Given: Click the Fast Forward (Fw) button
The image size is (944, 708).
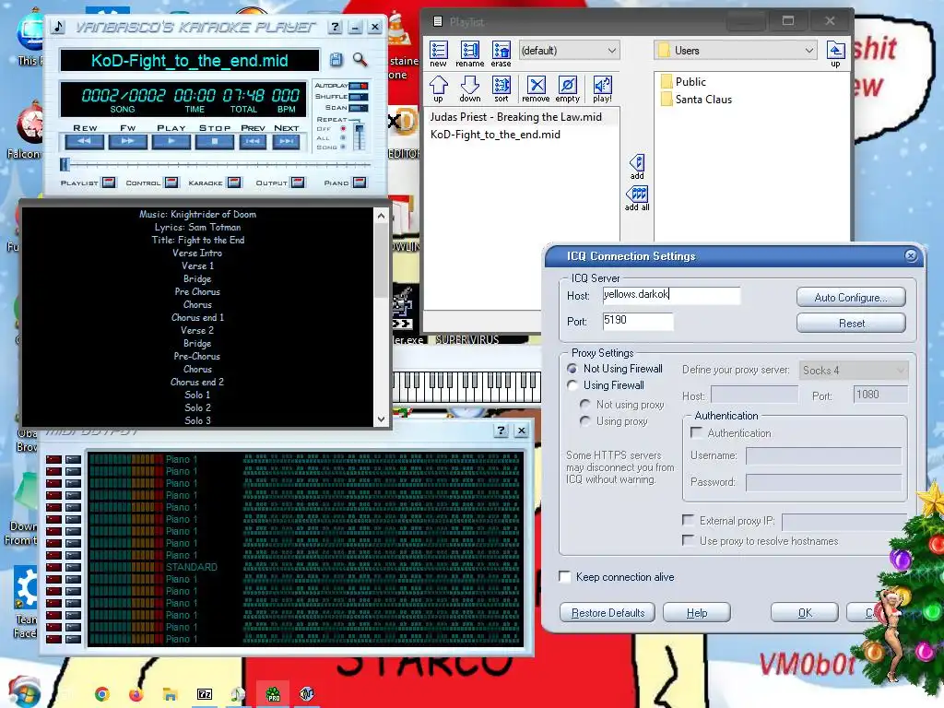Looking at the screenshot, I should tap(127, 141).
